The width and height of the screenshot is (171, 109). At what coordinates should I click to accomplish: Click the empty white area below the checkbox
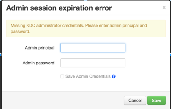click(x=86, y=85)
